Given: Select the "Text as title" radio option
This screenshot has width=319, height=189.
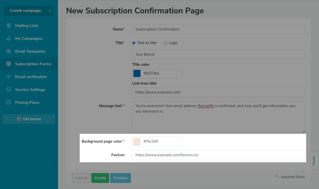Looking at the screenshot, I should (134, 43).
